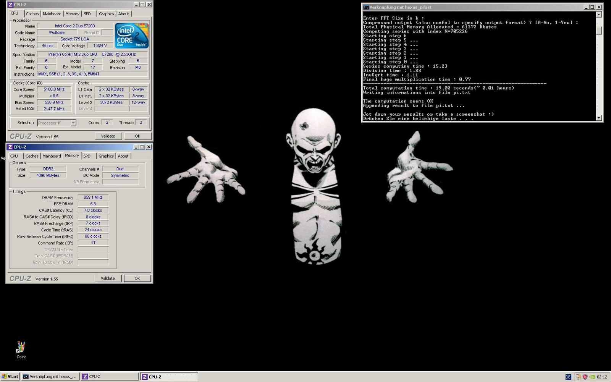Click the console scrollbar up arrow
The image size is (611, 382).
click(x=599, y=15)
